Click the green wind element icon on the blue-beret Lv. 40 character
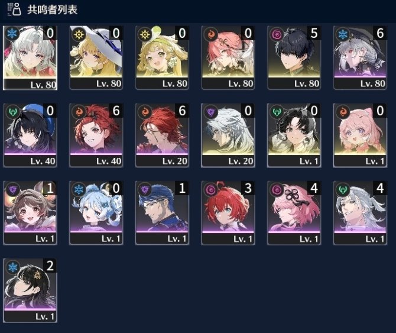396x333 pixels. pyautogui.click(x=12, y=112)
